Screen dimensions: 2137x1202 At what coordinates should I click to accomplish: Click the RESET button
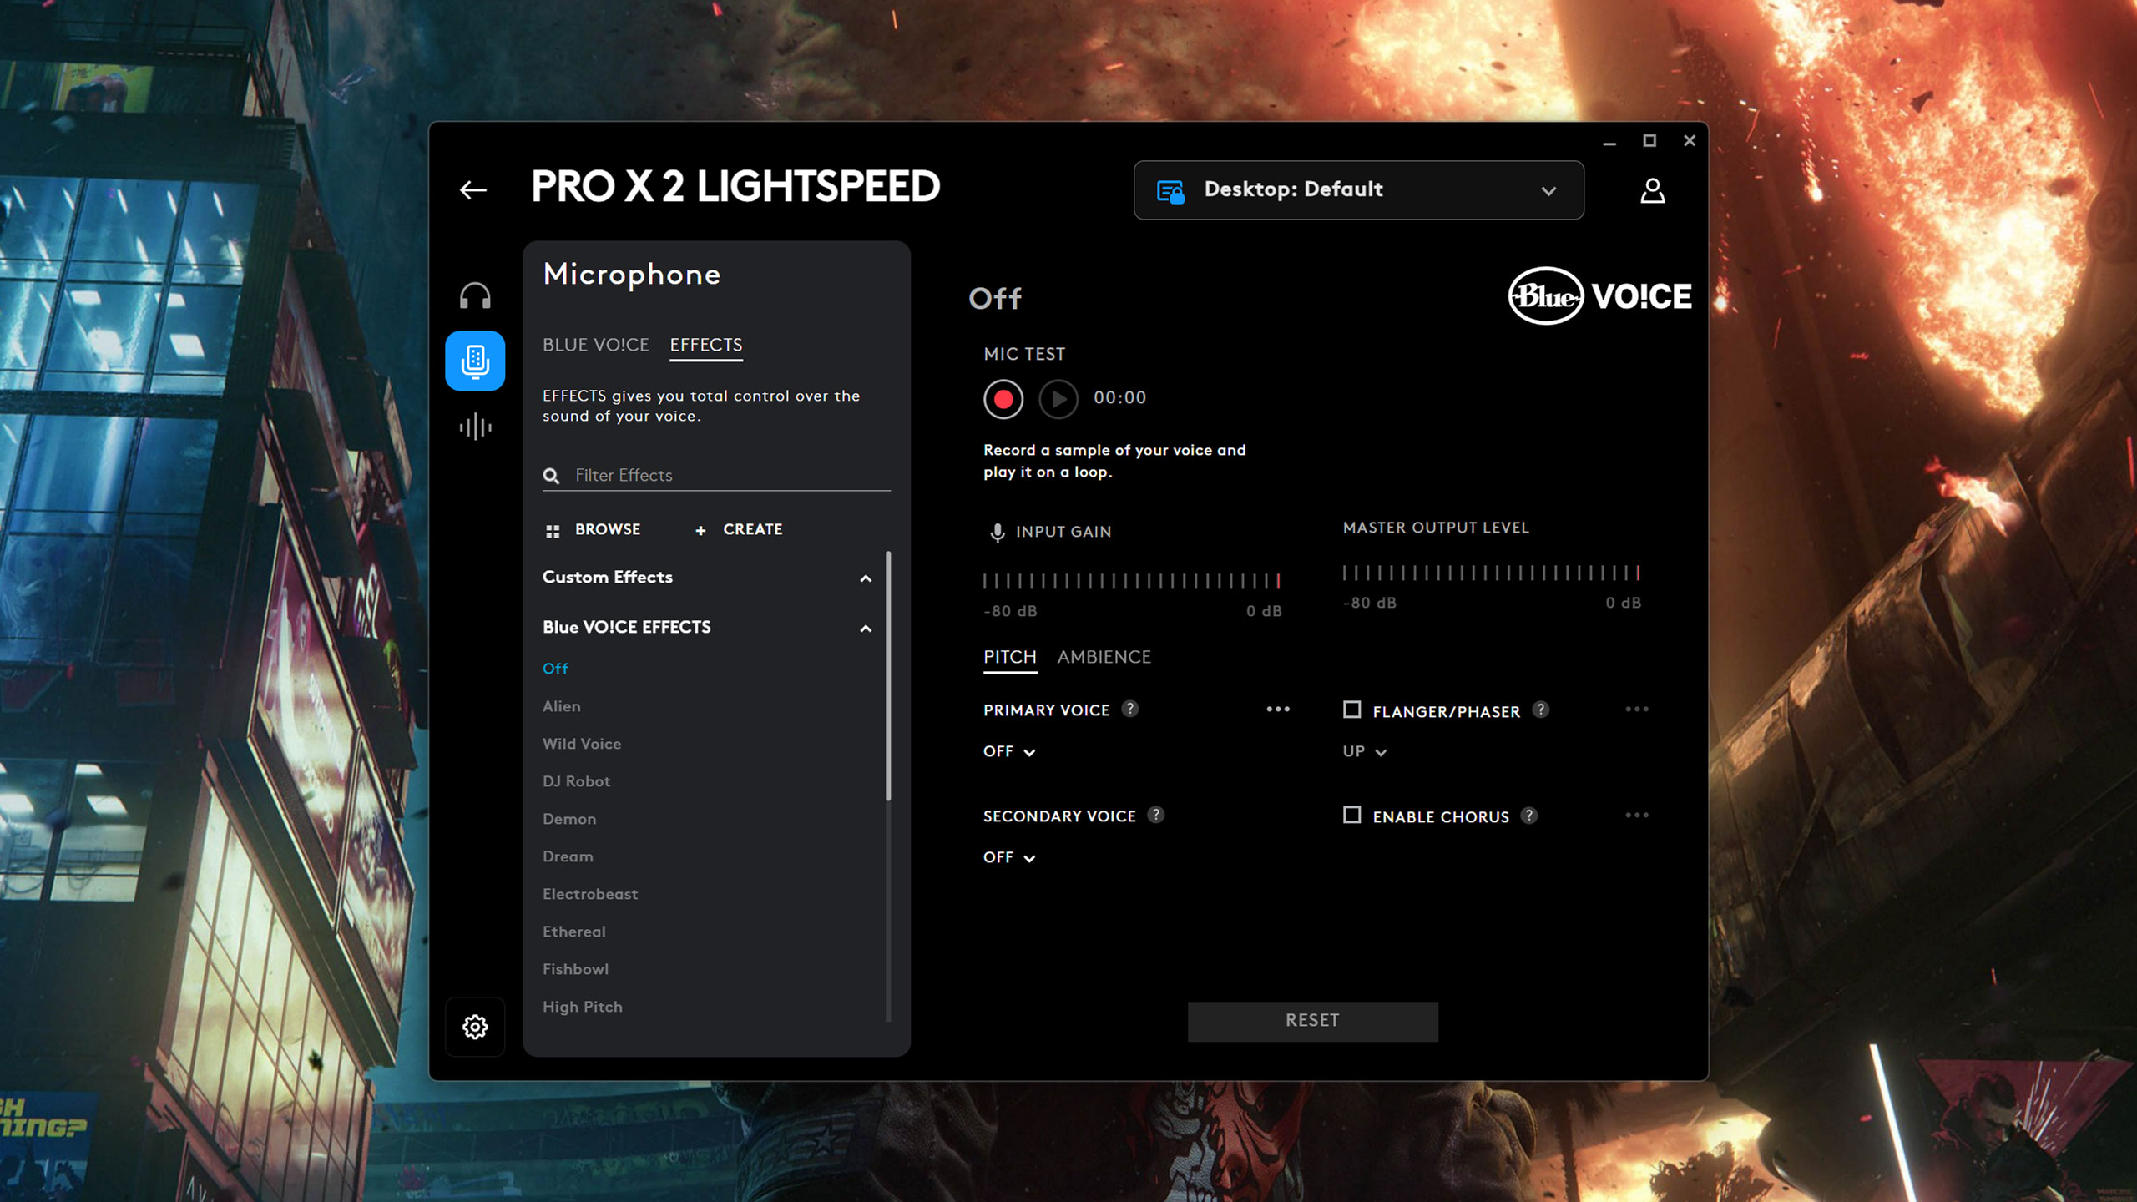coord(1312,1021)
